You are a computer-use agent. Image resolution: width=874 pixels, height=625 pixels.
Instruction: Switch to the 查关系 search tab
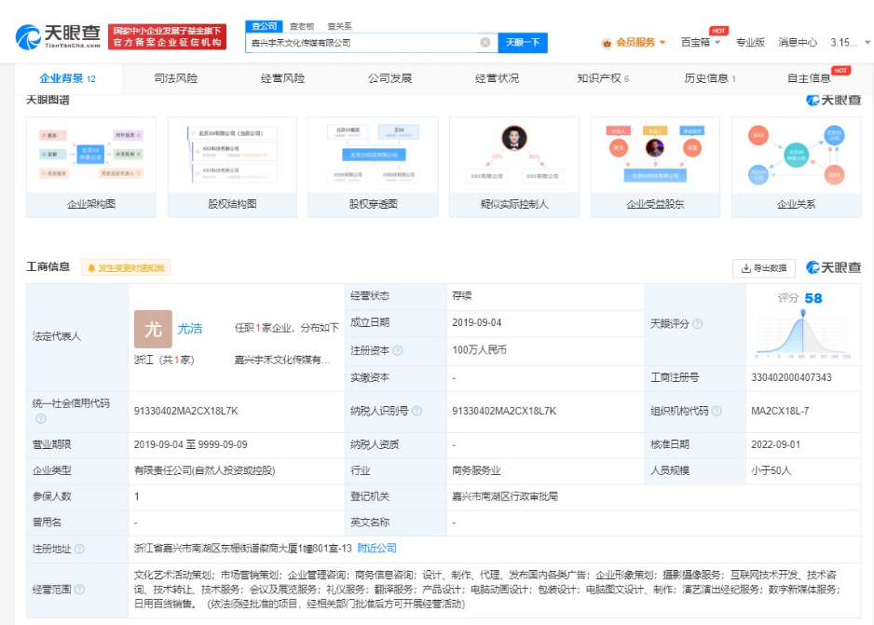[339, 26]
